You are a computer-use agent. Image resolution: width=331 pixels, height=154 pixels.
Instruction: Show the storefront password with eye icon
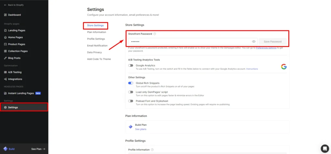pos(254,42)
